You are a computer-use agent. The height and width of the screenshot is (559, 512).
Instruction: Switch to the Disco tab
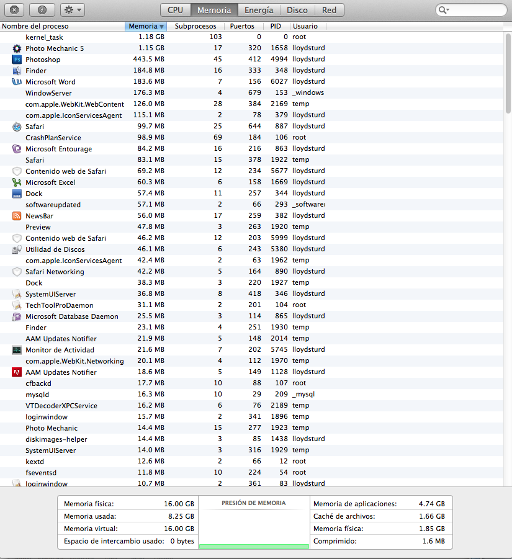pos(297,10)
